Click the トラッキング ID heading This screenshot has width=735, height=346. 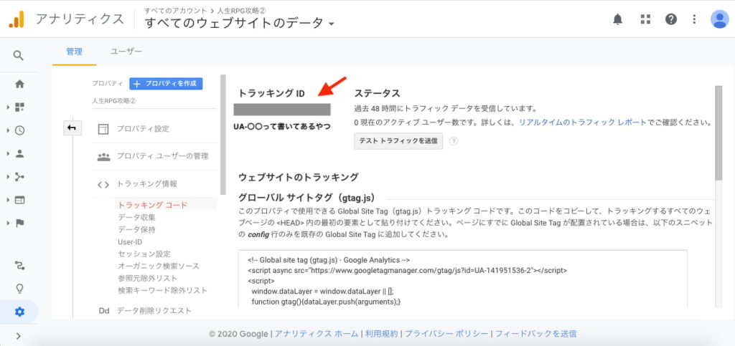tap(271, 94)
